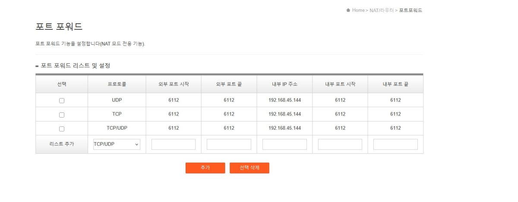Click the 추가 button

click(205, 168)
